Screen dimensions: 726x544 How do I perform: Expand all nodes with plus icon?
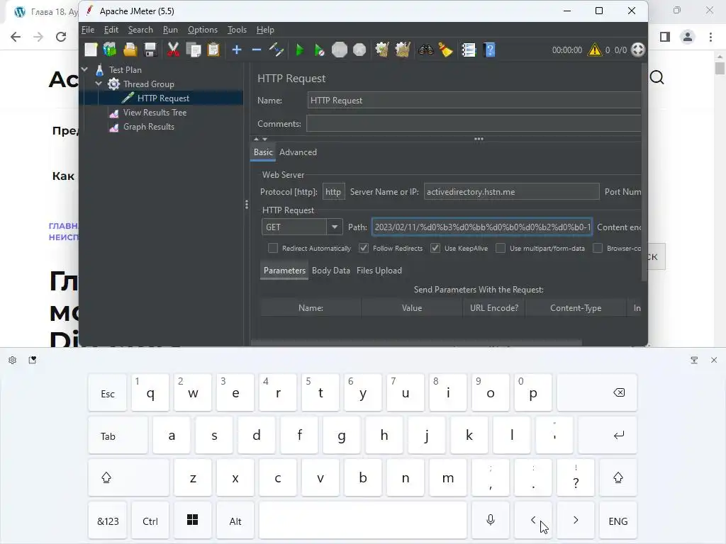click(237, 50)
